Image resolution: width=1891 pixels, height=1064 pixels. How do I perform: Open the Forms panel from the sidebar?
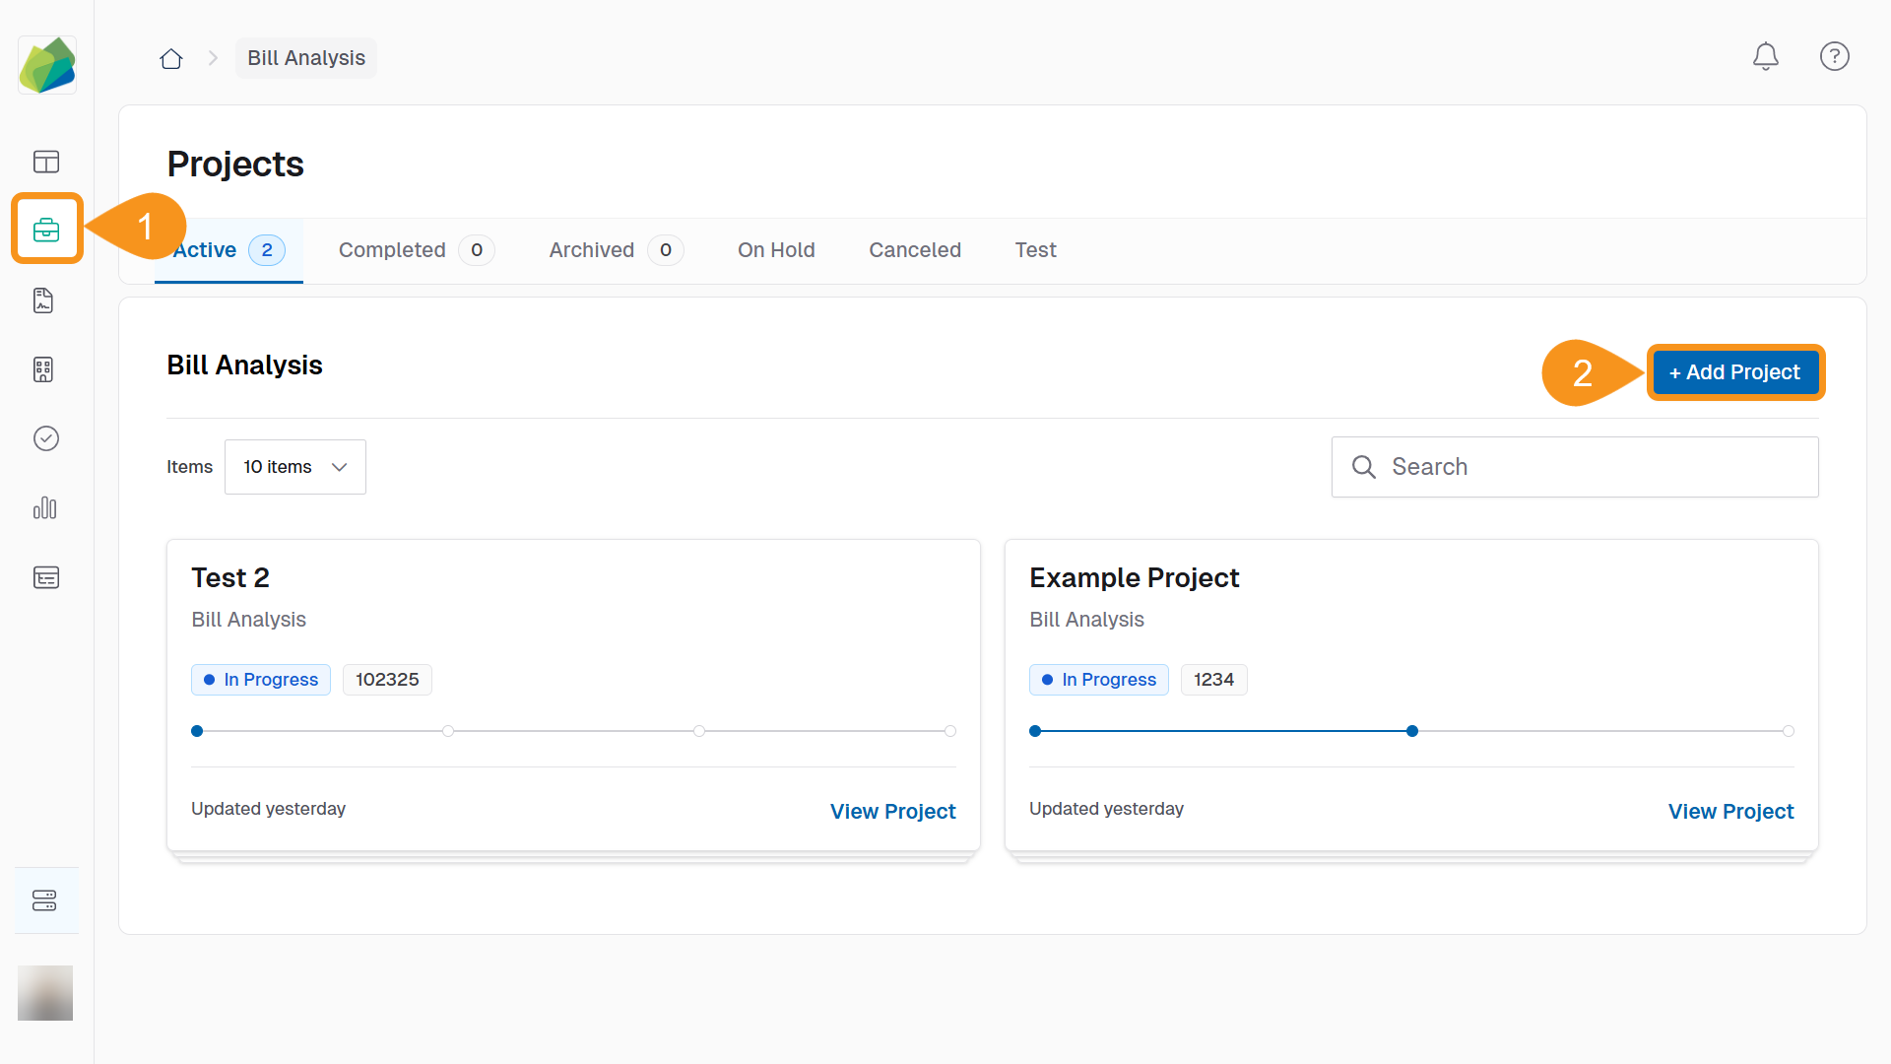pos(46,577)
